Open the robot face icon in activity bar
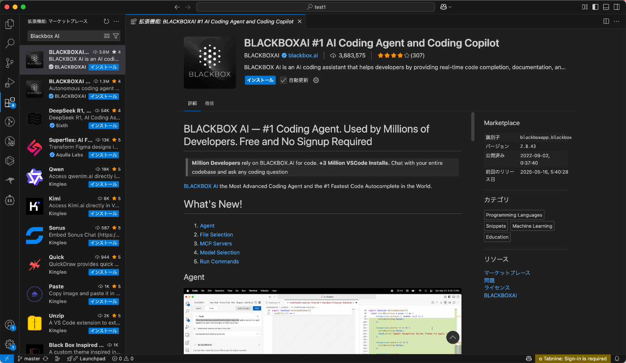The width and height of the screenshot is (626, 363). coord(9,200)
